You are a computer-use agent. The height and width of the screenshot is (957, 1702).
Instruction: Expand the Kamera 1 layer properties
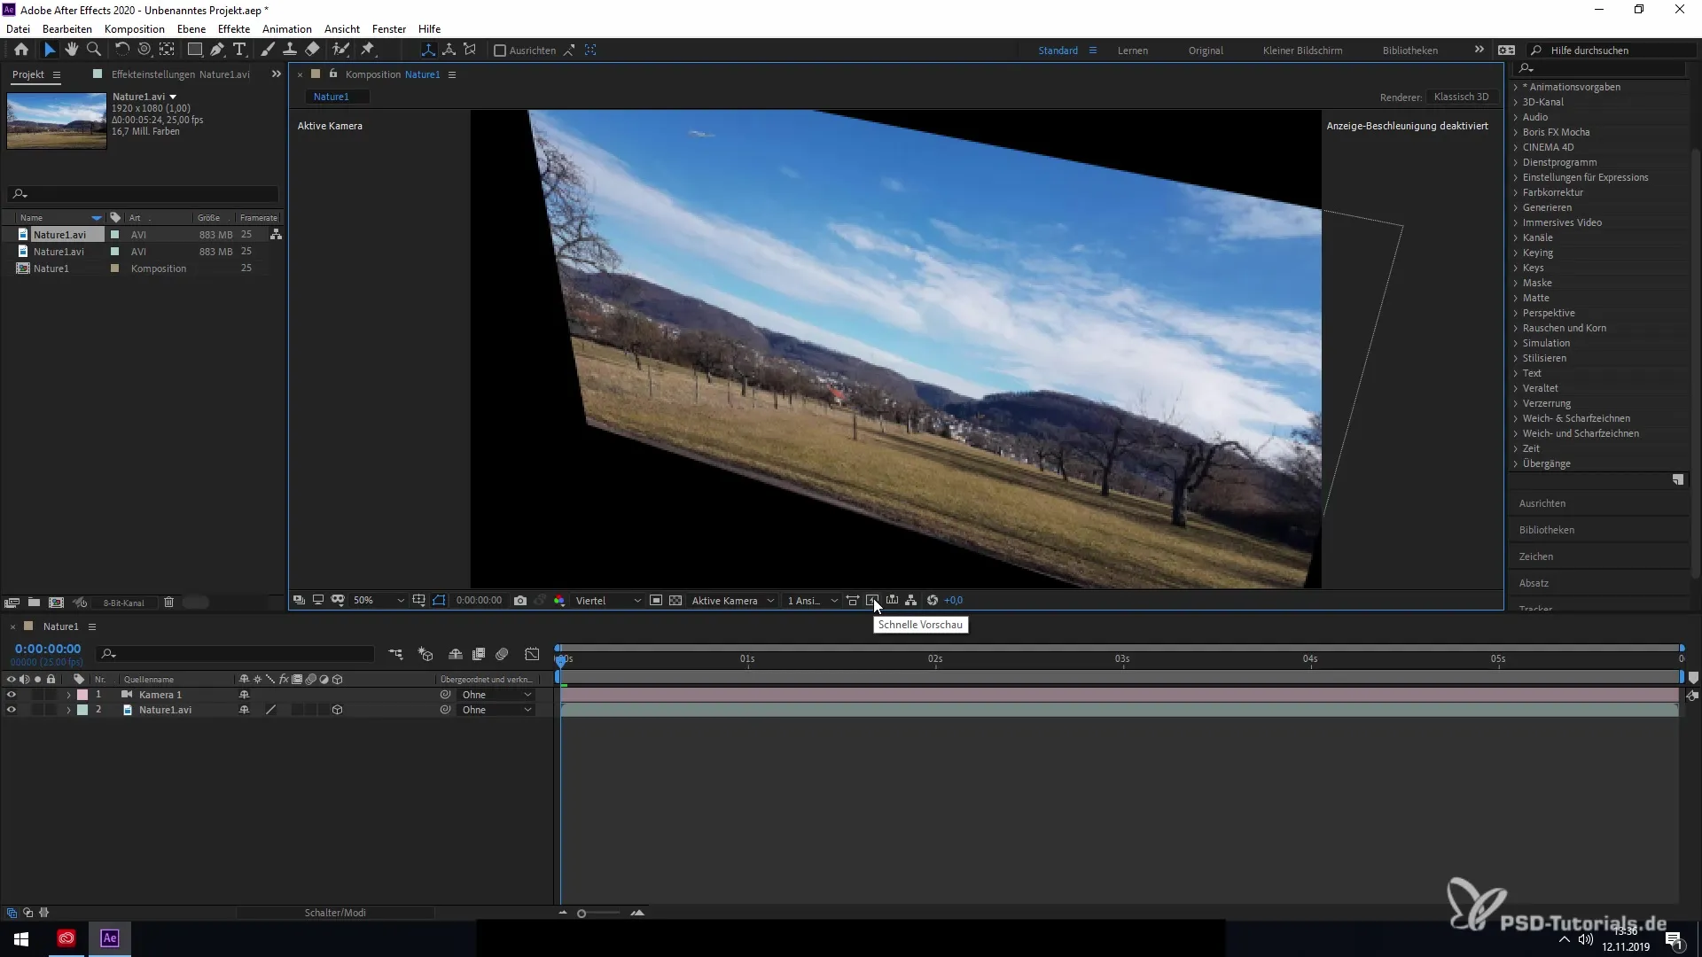click(x=68, y=695)
